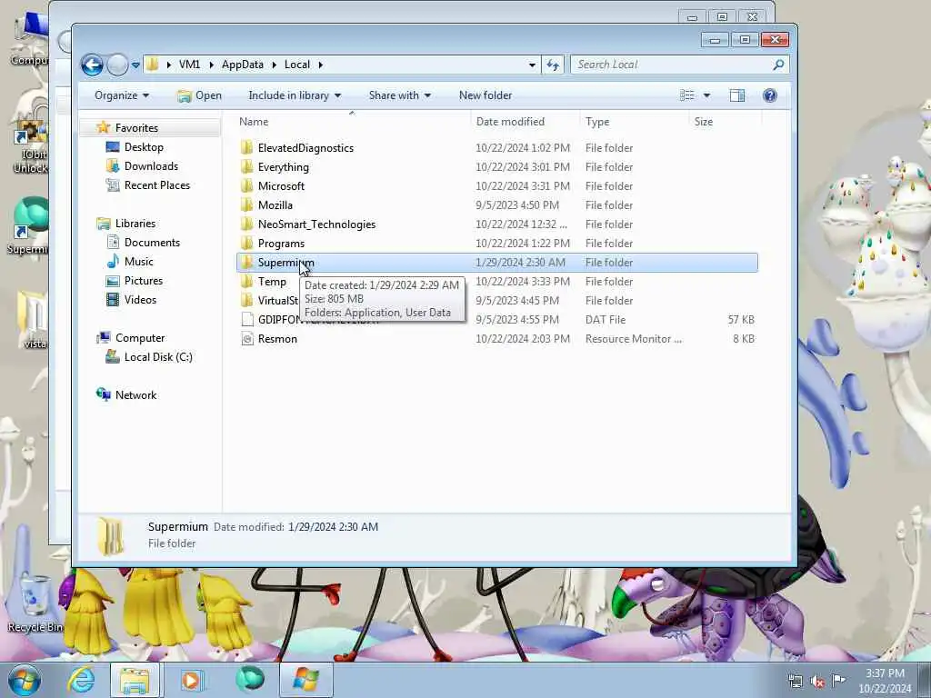Open the Videos library
Screen dimensions: 931x698
coord(140,299)
